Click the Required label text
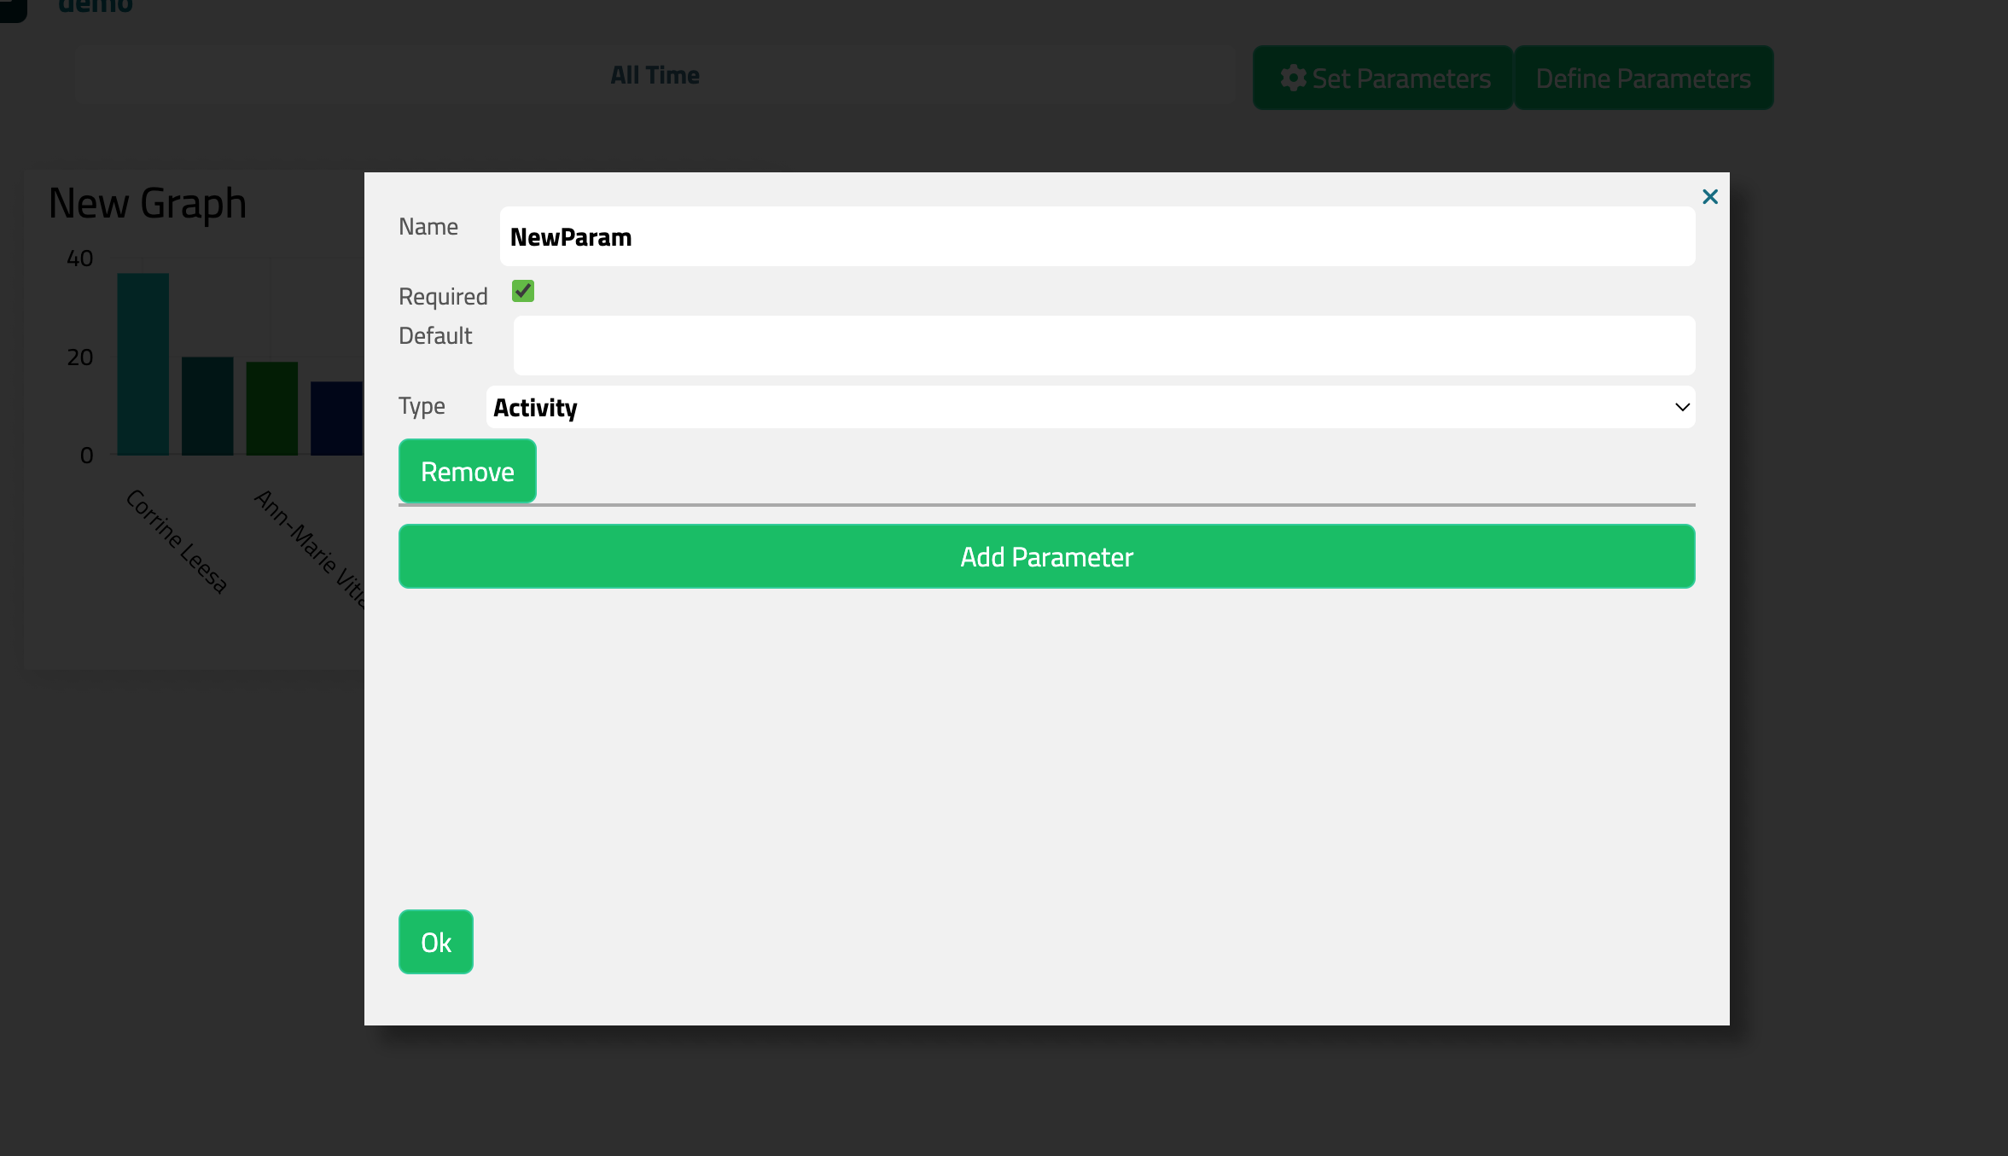 443,296
